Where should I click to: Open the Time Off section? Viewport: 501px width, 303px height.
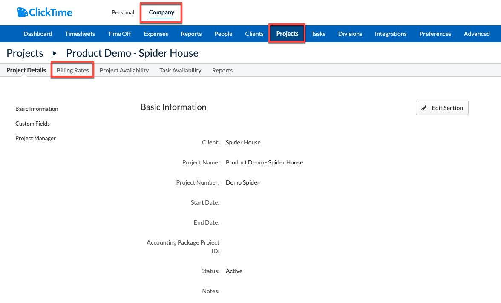tap(119, 34)
